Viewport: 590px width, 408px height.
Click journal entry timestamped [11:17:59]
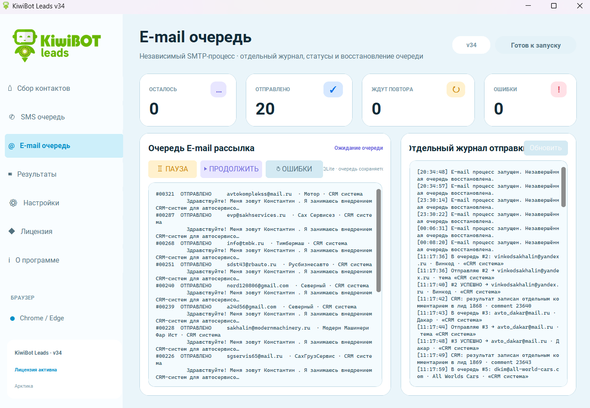click(x=488, y=373)
